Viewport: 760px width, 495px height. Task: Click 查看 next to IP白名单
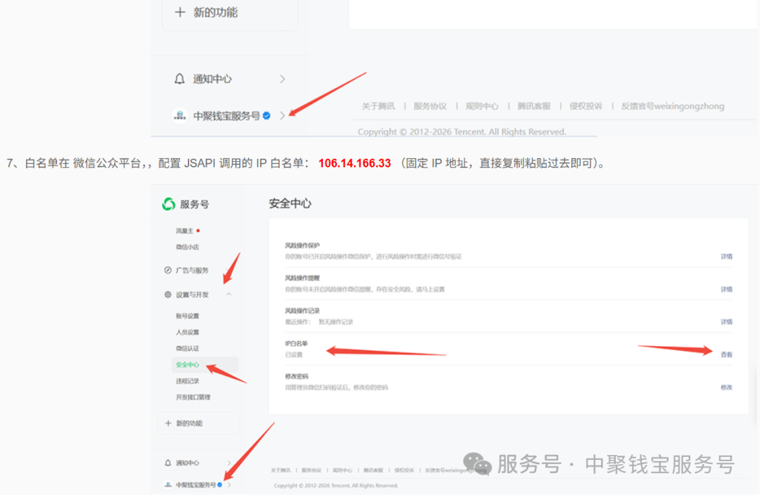(725, 354)
